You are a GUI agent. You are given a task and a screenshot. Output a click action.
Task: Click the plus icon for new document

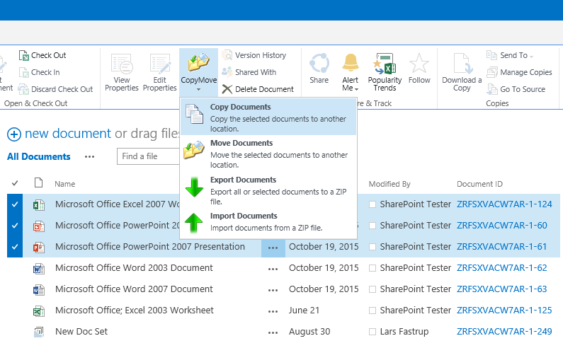[x=14, y=134]
